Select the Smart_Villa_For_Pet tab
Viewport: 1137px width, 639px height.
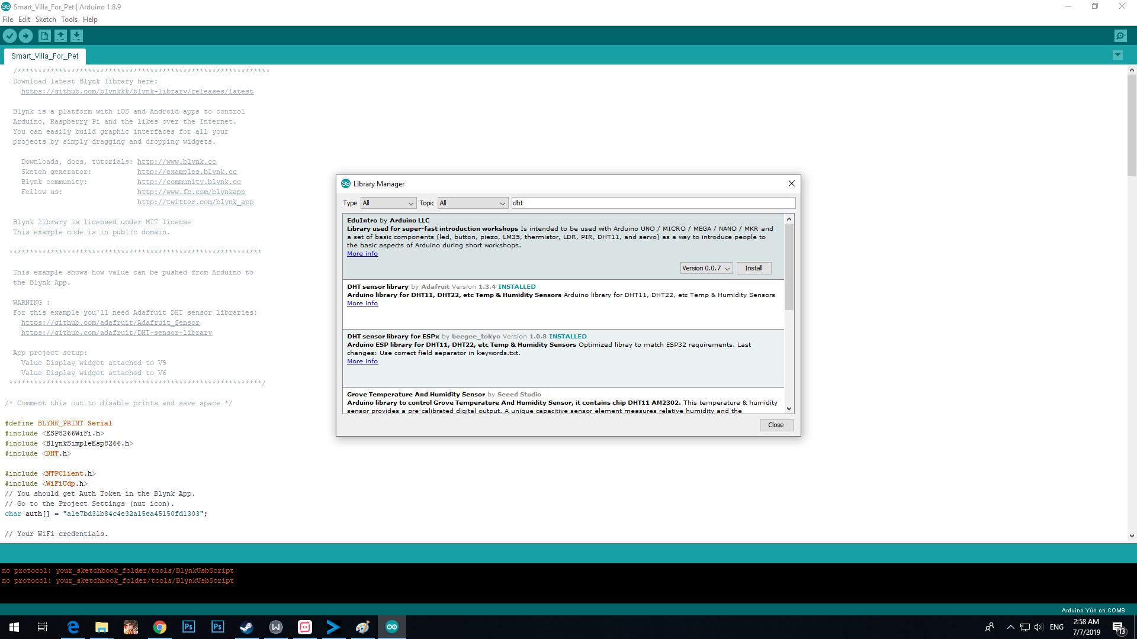coord(45,56)
